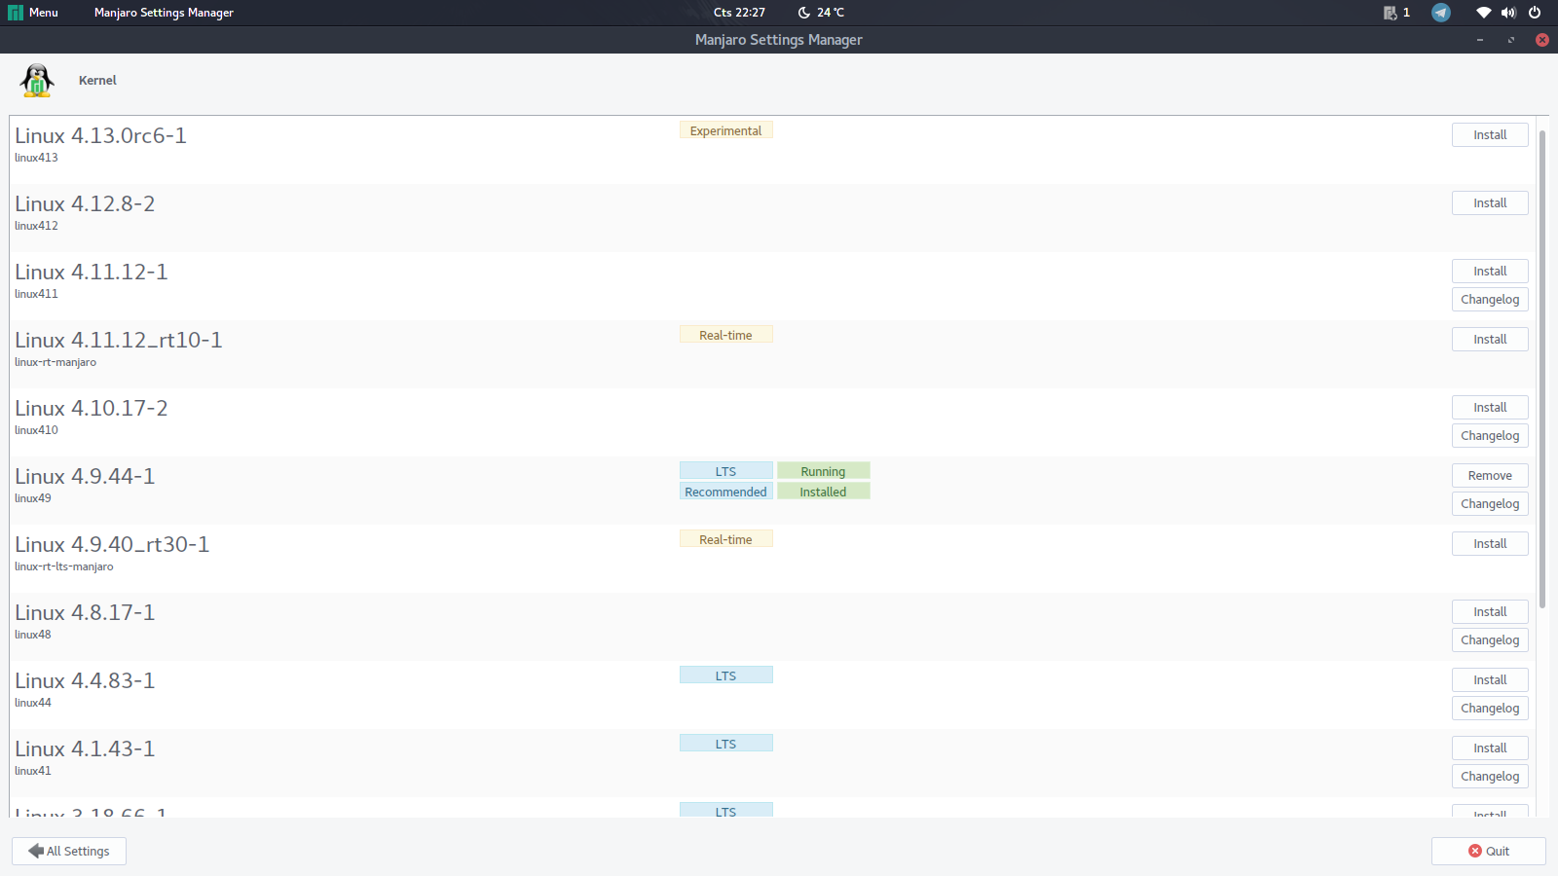
Task: Install real-time kernel Linux 4.11.12_rt10-1
Action: click(x=1490, y=340)
